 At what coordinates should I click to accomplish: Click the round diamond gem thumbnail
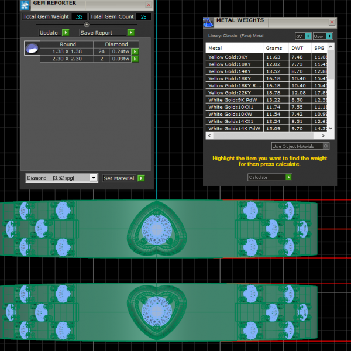32,49
